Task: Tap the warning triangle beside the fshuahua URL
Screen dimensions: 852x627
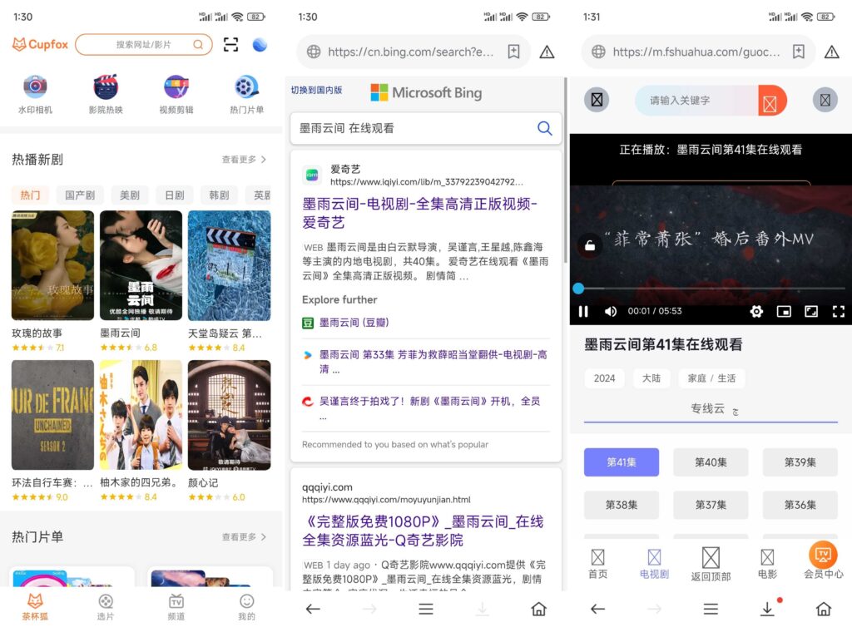Action: click(831, 52)
